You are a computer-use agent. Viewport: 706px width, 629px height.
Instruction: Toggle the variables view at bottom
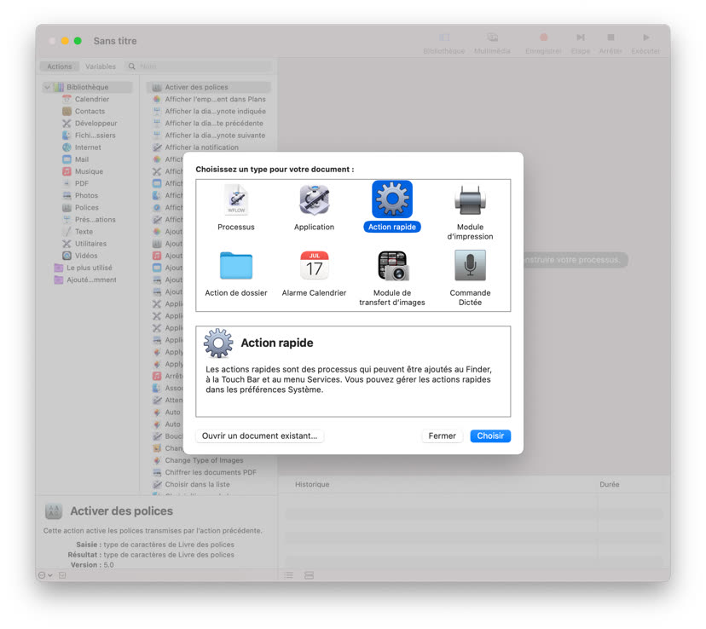(x=309, y=575)
